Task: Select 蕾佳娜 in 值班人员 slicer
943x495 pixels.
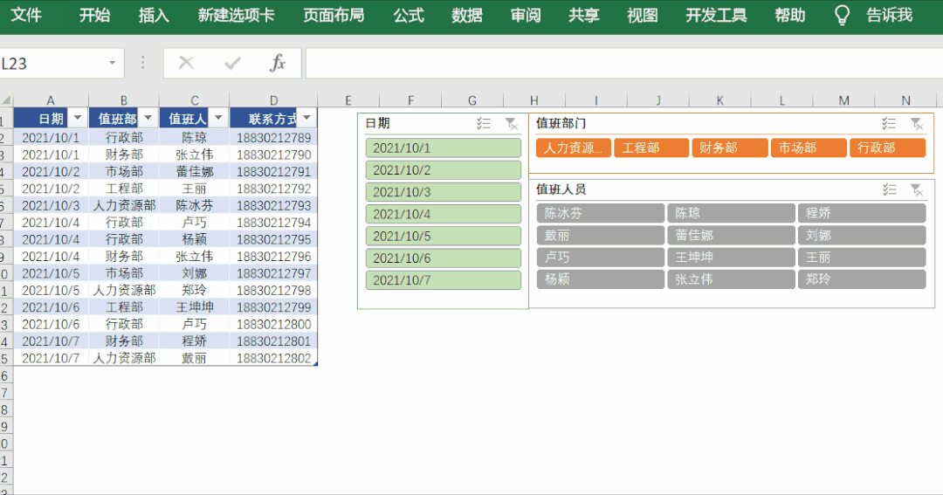Action: [732, 235]
